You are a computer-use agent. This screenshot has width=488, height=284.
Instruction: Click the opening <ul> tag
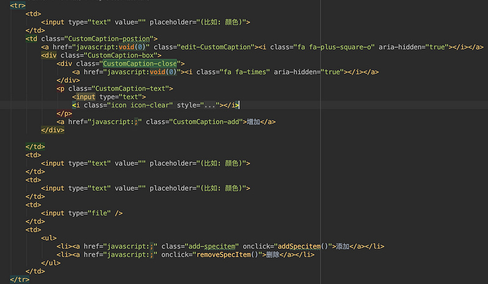coord(49,238)
